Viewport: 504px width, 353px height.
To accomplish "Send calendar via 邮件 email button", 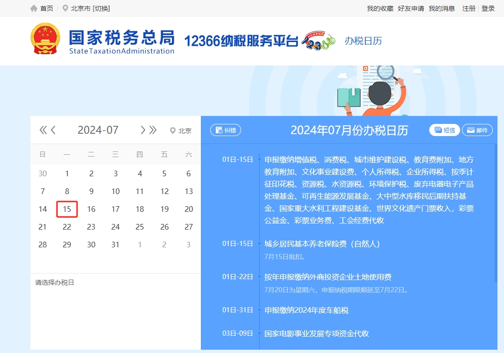I will (477, 130).
